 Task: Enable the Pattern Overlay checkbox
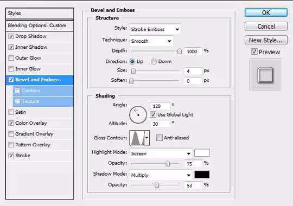pos(11,145)
